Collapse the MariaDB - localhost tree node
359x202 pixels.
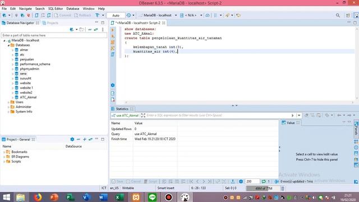coord(4,40)
